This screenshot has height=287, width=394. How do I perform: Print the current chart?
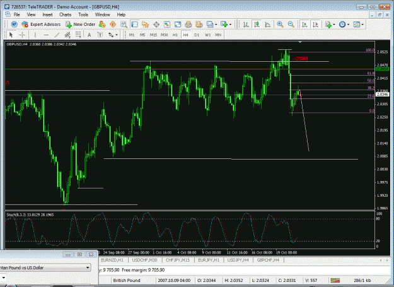(188, 25)
